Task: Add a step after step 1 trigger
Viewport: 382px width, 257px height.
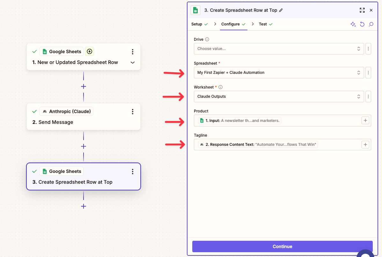Action: 84,86
